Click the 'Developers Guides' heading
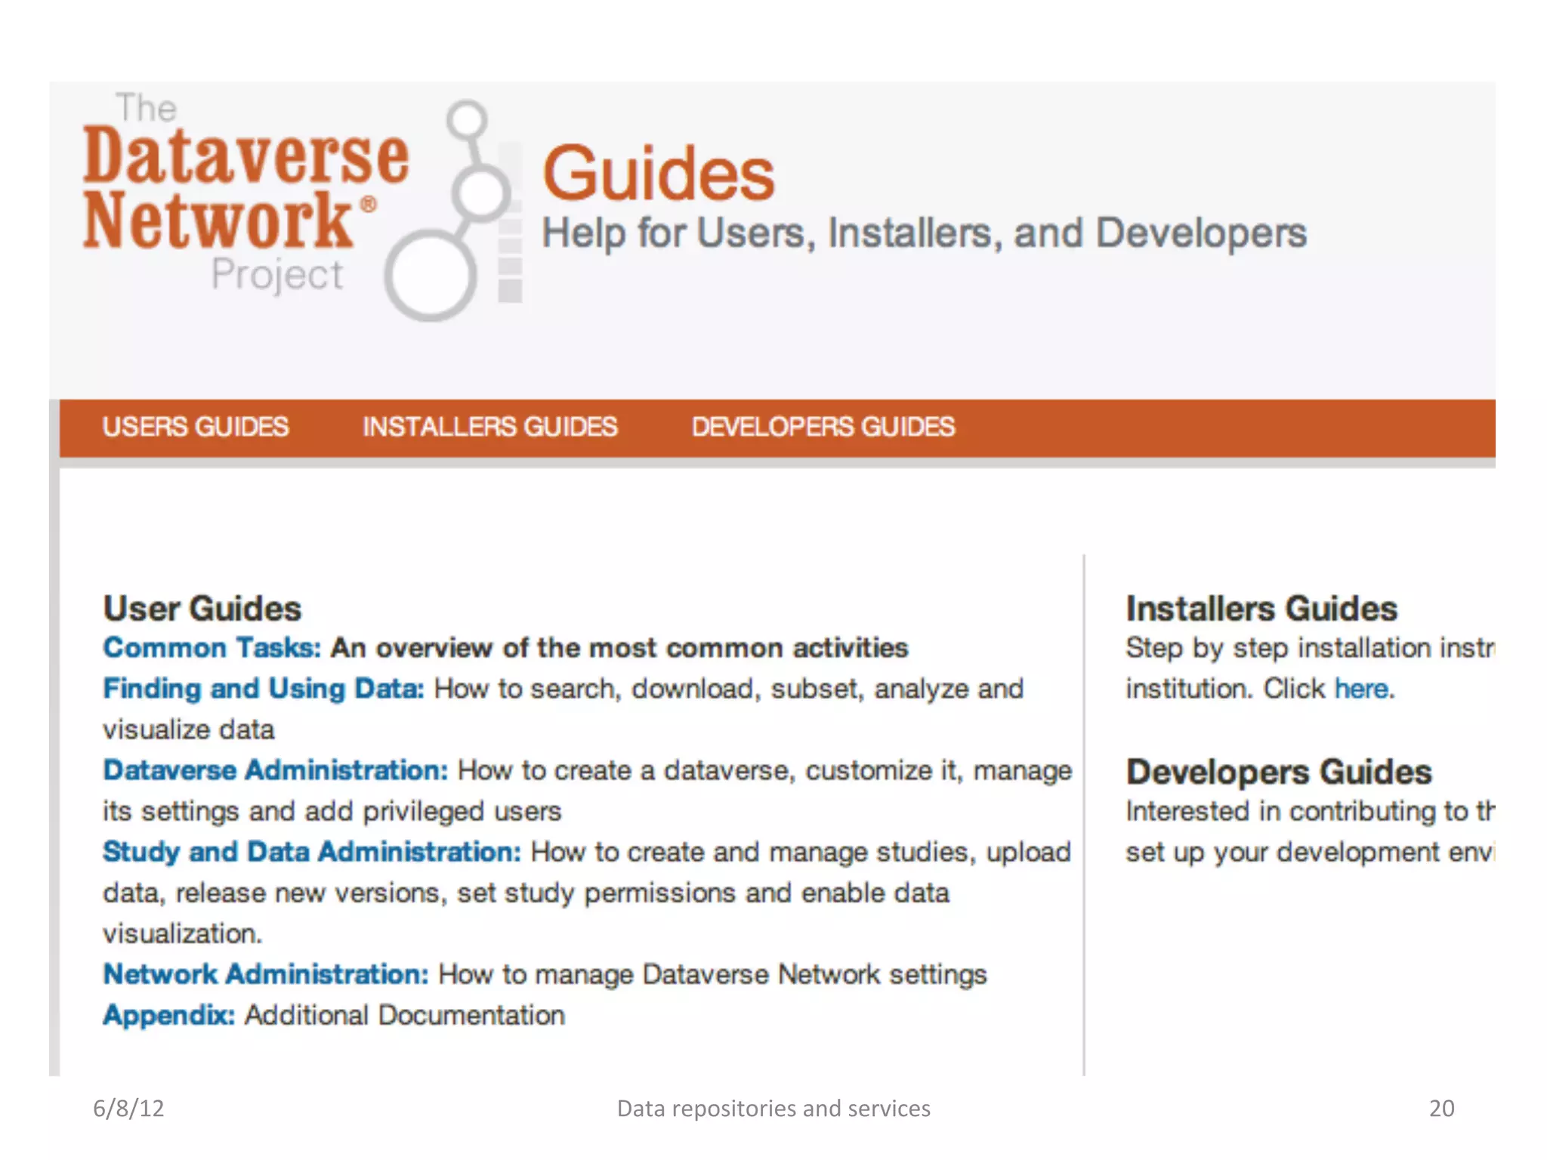1547x1160 pixels. 1279,772
